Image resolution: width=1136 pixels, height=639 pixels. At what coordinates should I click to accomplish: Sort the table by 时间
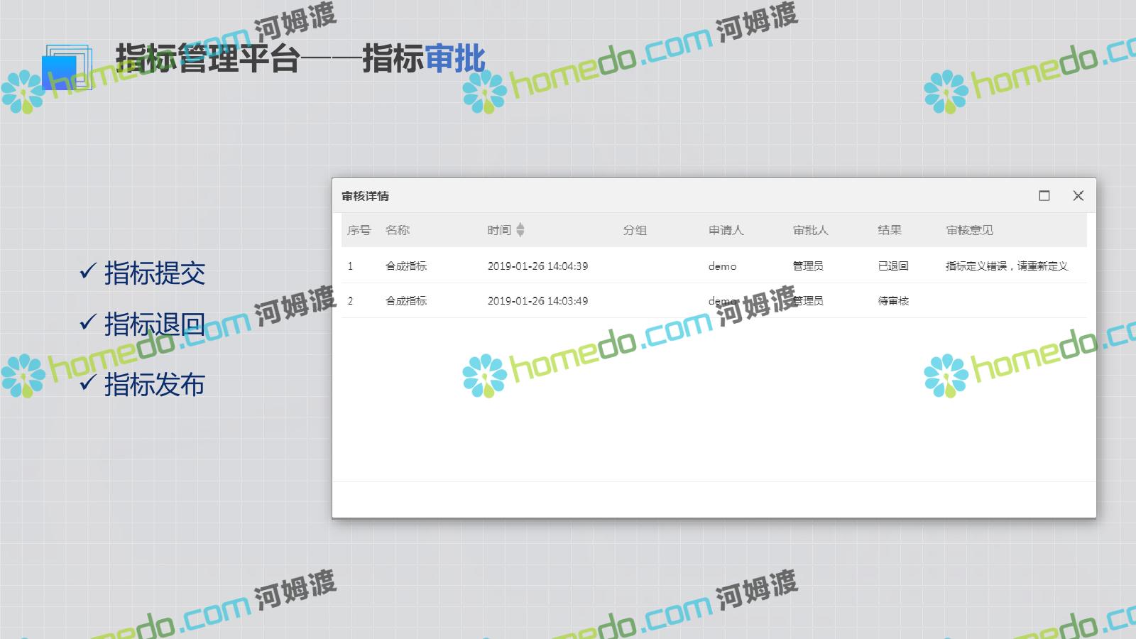click(x=520, y=230)
